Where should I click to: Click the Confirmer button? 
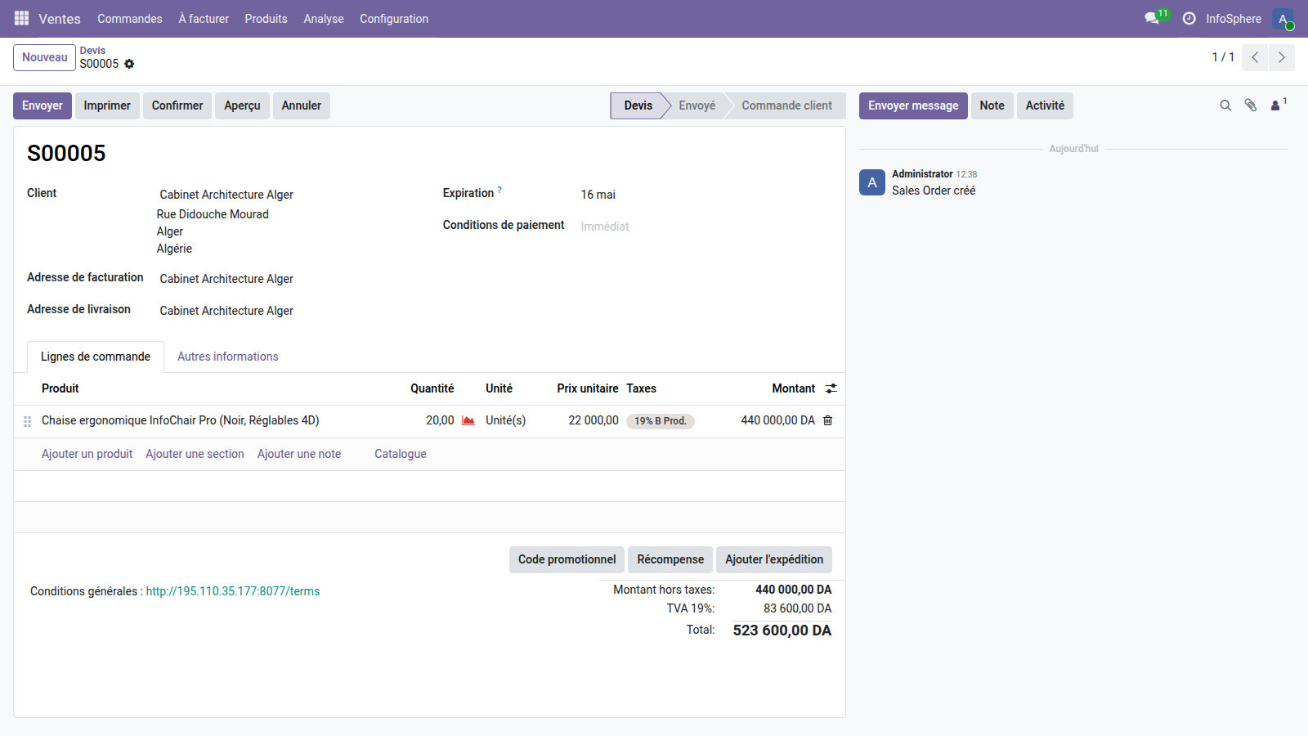(x=177, y=105)
